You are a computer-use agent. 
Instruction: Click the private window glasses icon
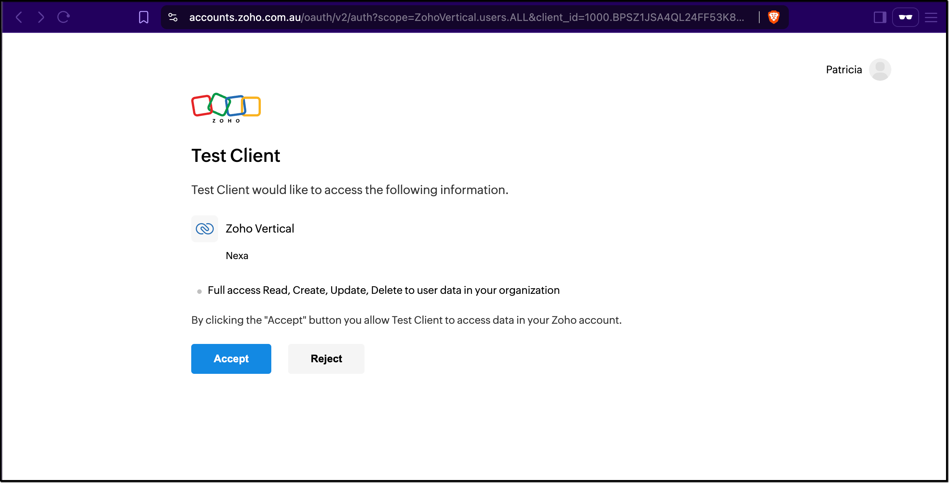[x=905, y=17]
